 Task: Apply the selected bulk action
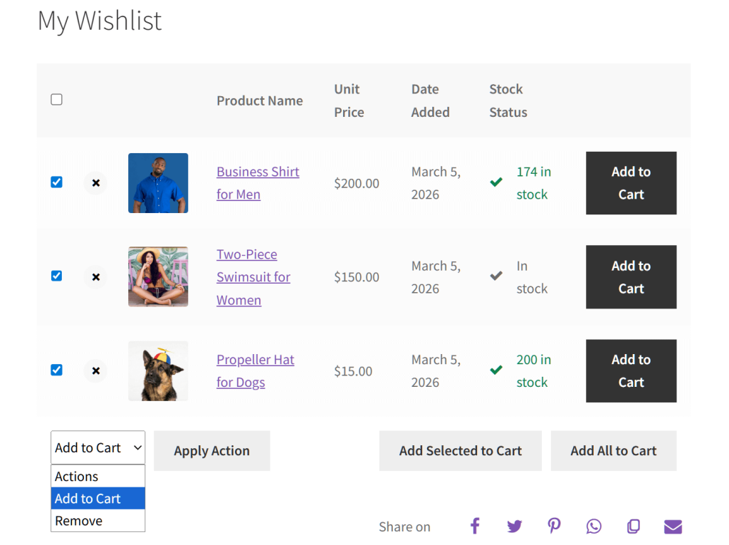coord(211,450)
